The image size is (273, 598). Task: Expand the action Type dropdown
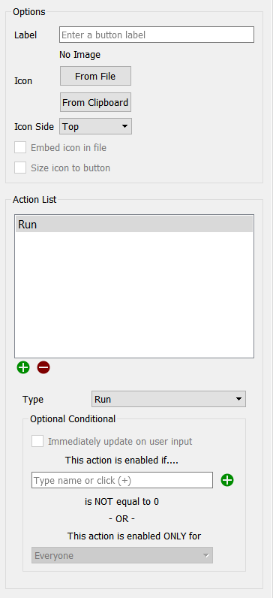[169, 400]
